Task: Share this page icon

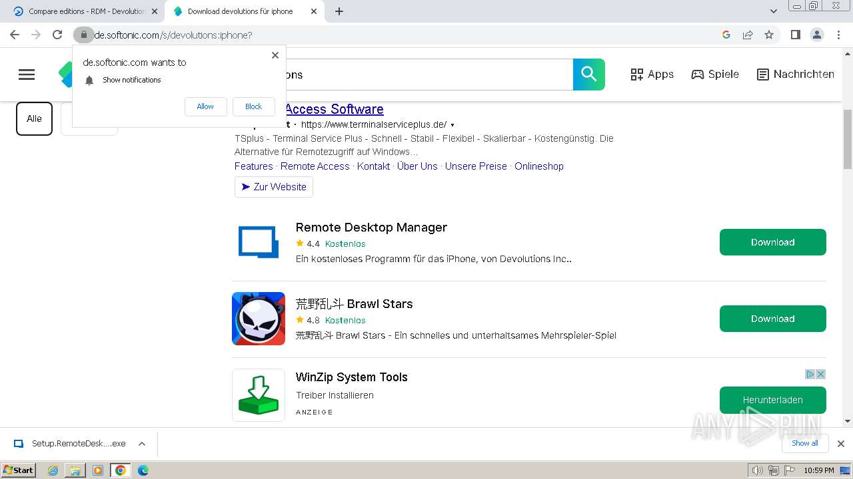Action: 748,35
